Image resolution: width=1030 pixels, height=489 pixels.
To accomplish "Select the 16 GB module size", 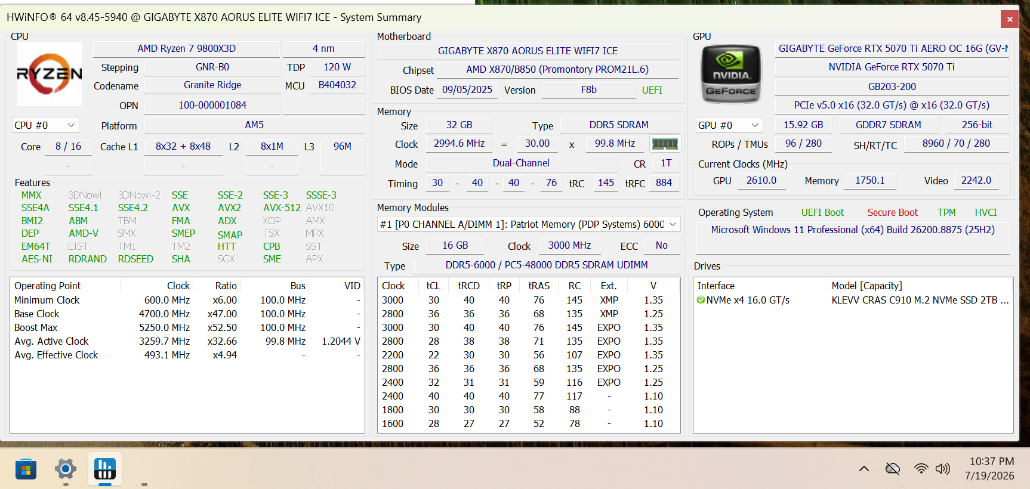I will (x=455, y=245).
